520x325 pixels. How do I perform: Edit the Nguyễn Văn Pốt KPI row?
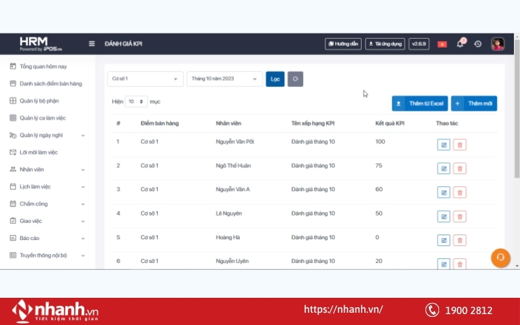coord(443,145)
